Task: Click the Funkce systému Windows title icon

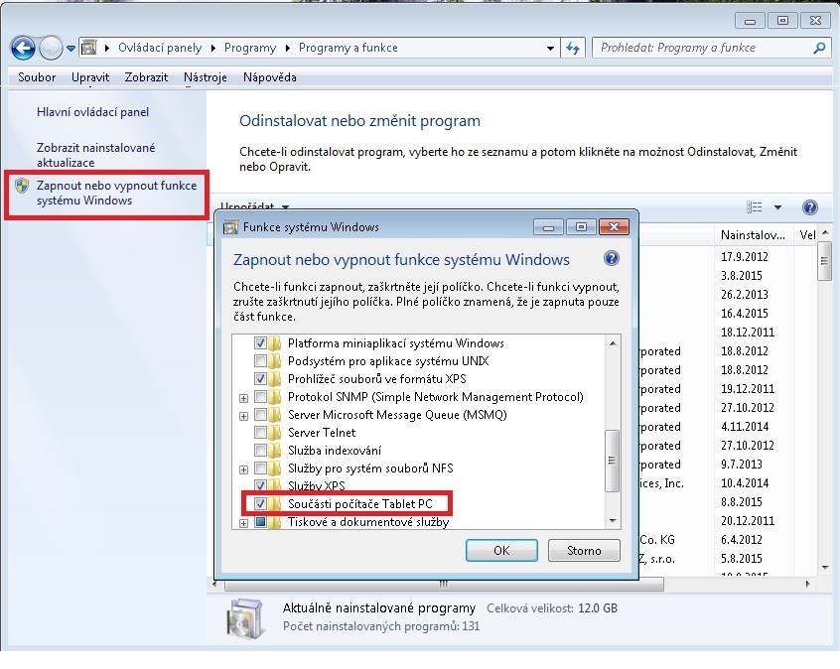Action: tap(230, 227)
